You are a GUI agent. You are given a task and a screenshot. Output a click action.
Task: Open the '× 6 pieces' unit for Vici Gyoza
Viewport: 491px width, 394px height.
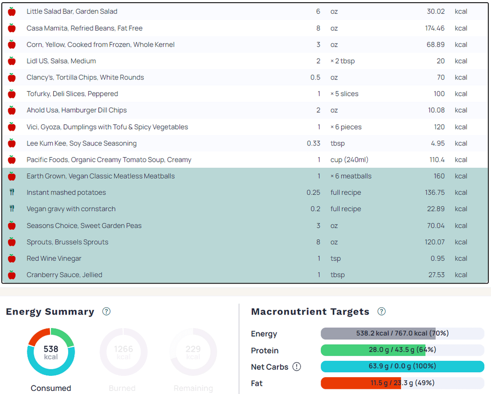(x=346, y=127)
